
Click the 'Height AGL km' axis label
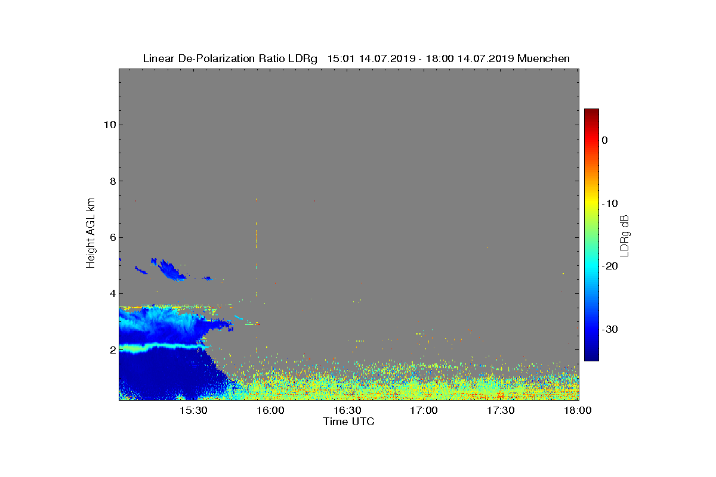(x=91, y=234)
